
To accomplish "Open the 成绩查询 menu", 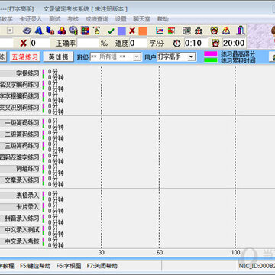I will tap(97, 19).
